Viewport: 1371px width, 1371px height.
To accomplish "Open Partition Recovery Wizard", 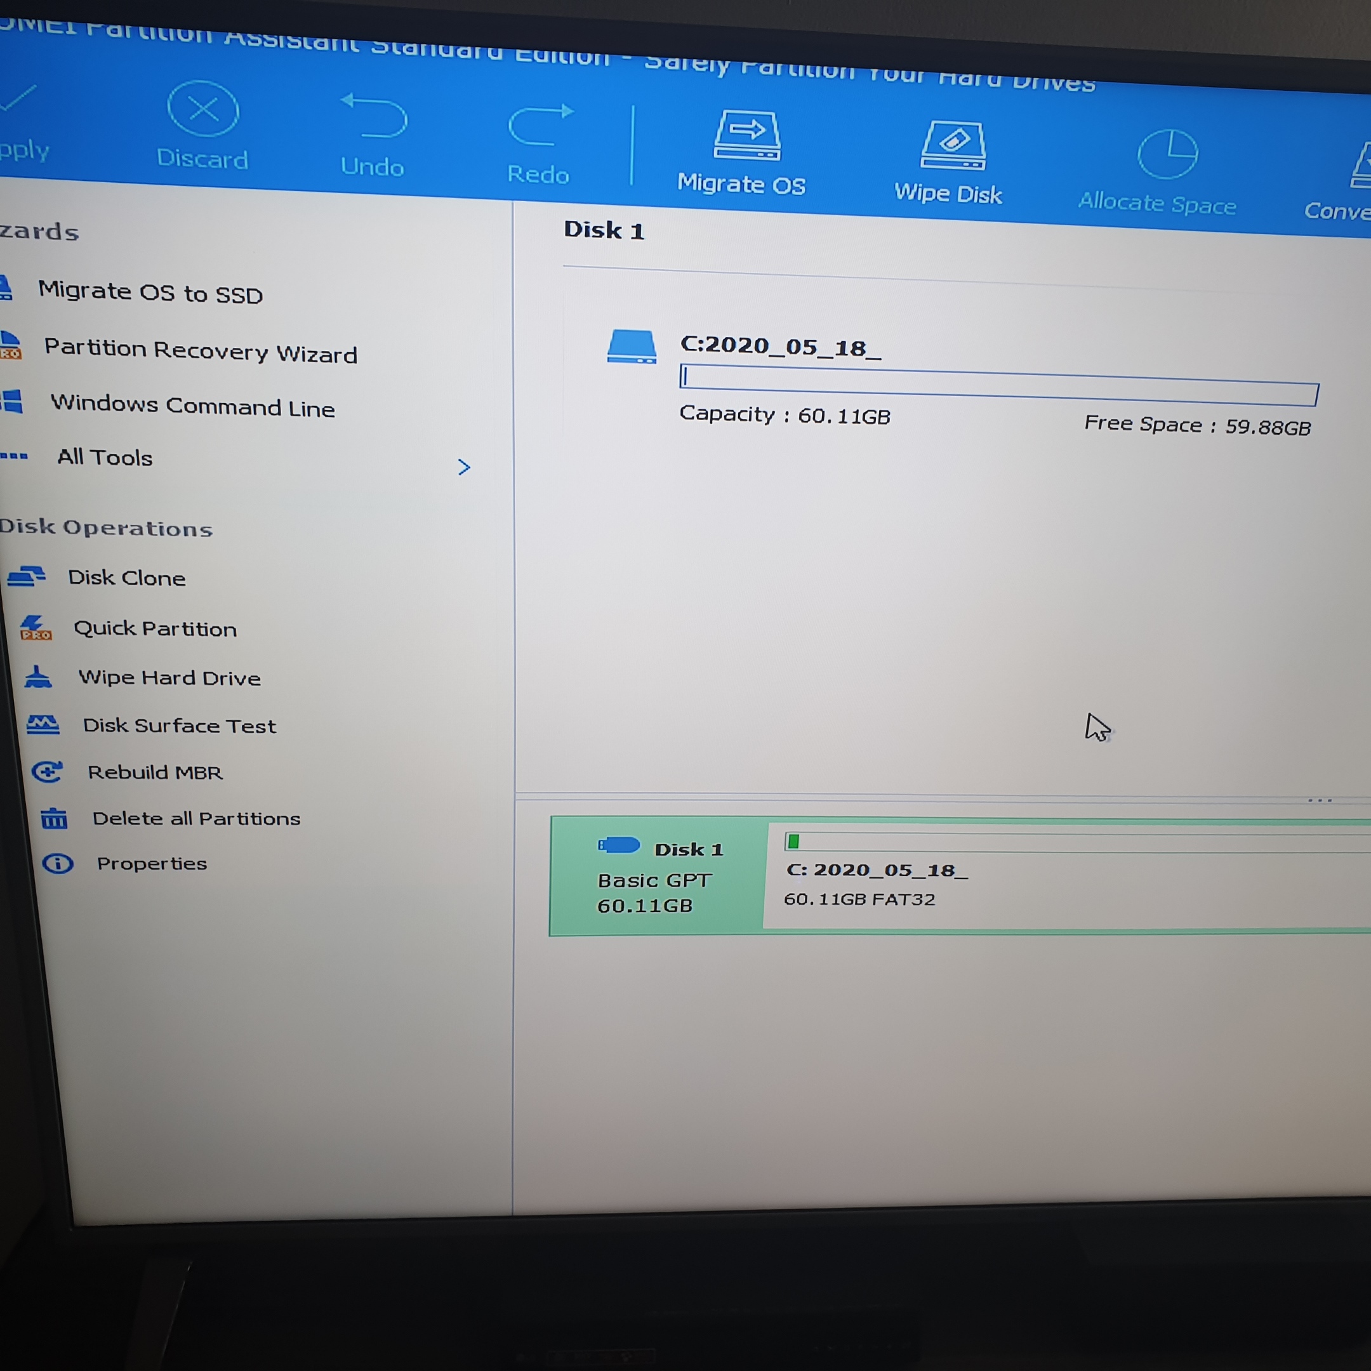I will click(x=201, y=350).
